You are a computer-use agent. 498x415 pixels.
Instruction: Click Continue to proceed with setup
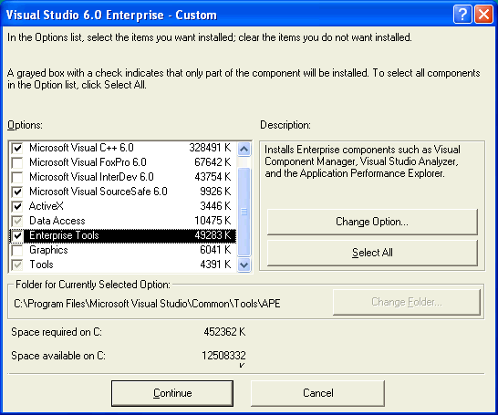point(172,393)
